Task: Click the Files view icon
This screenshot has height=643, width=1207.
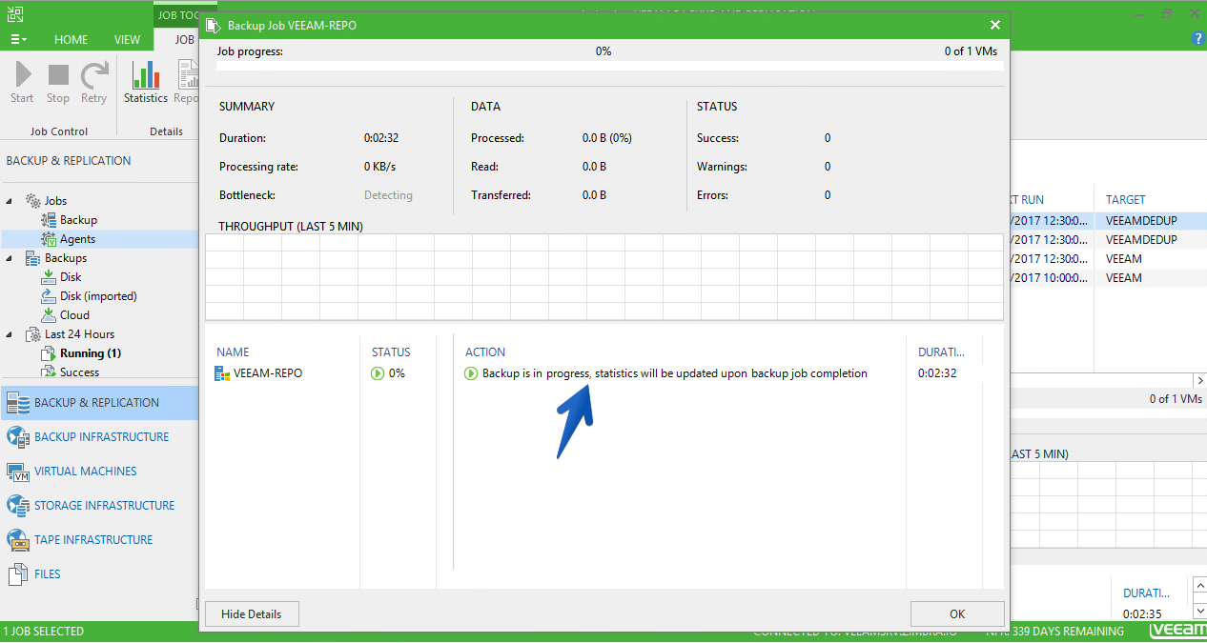Action: point(18,574)
